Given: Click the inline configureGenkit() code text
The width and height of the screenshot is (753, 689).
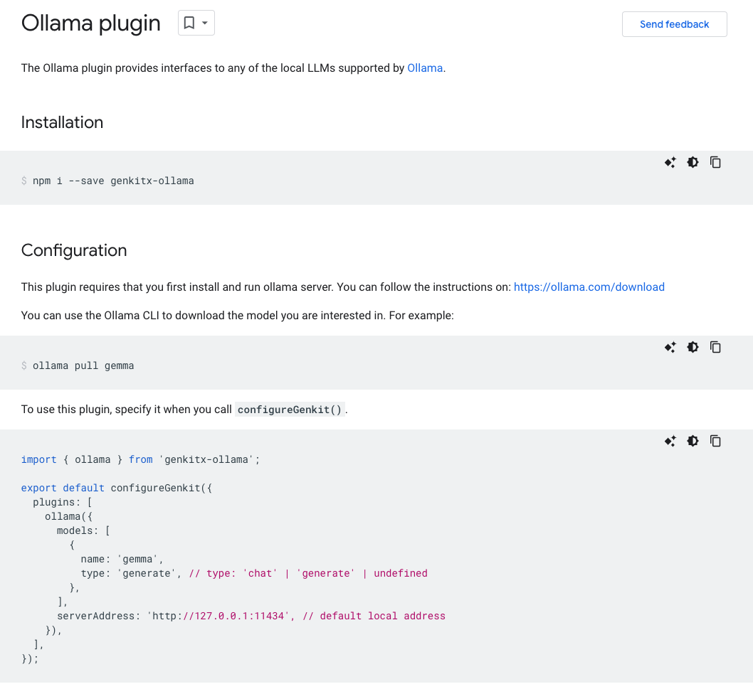Looking at the screenshot, I should coord(290,410).
